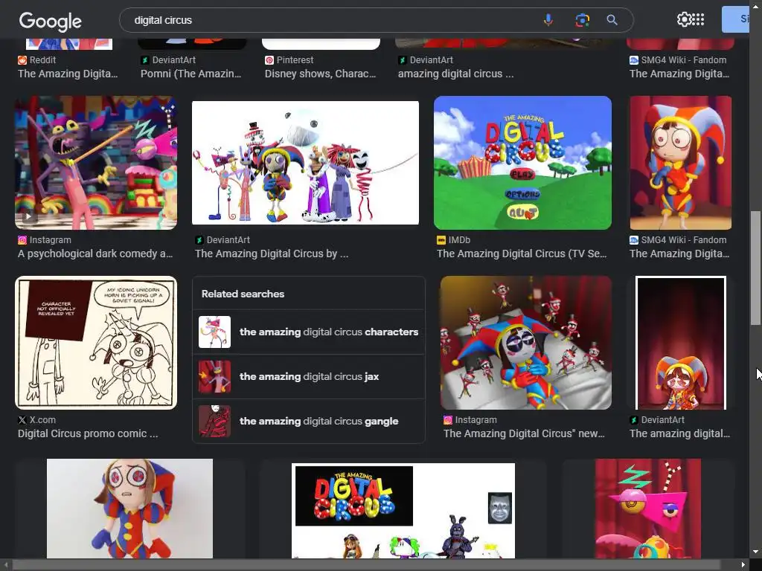Viewport: 762px width, 571px height.
Task: Open the Google apps grid
Action: coord(698,19)
